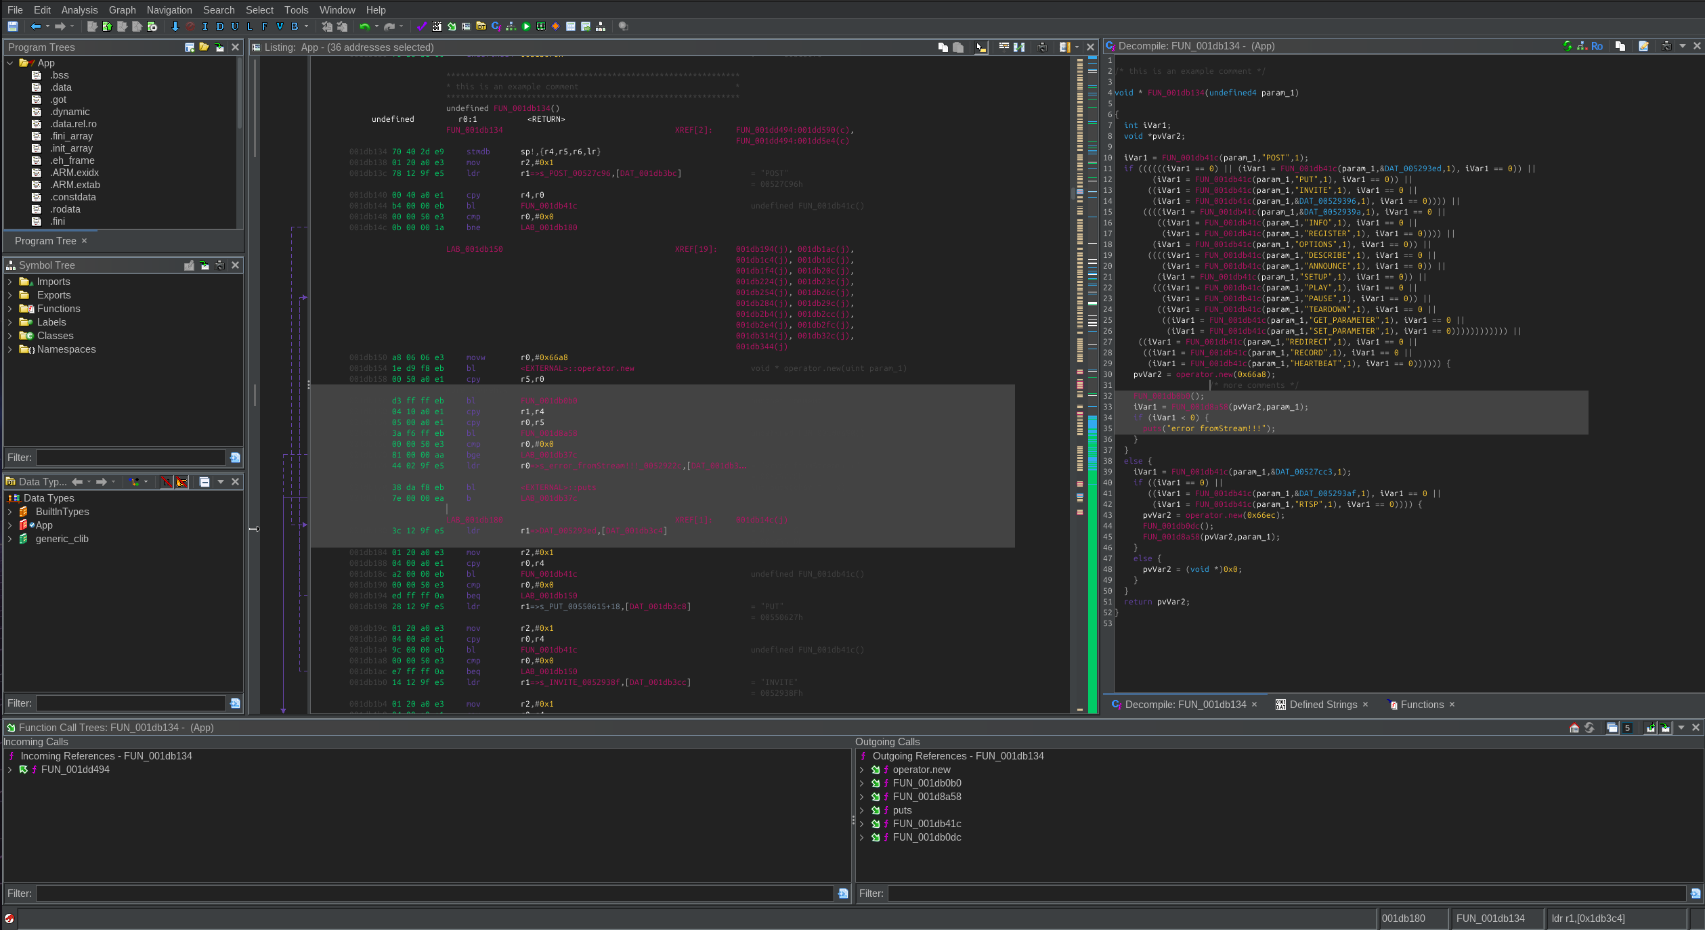
Task: Click the green Undo arrow icon
Action: coord(364,26)
